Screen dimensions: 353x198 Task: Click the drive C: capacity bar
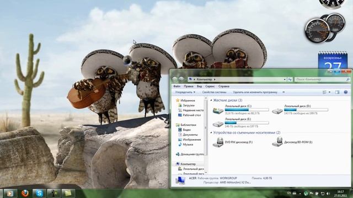(x=247, y=110)
